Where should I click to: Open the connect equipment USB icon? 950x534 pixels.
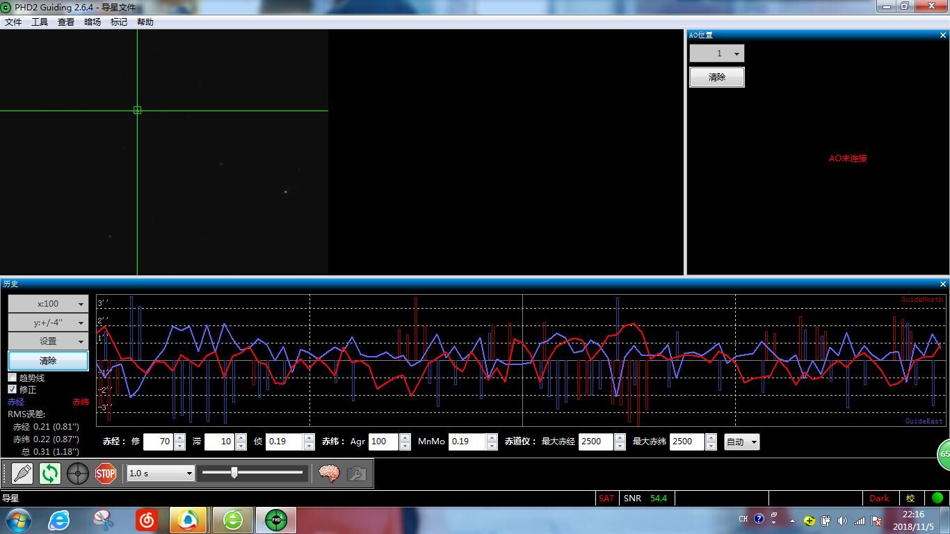coord(22,474)
